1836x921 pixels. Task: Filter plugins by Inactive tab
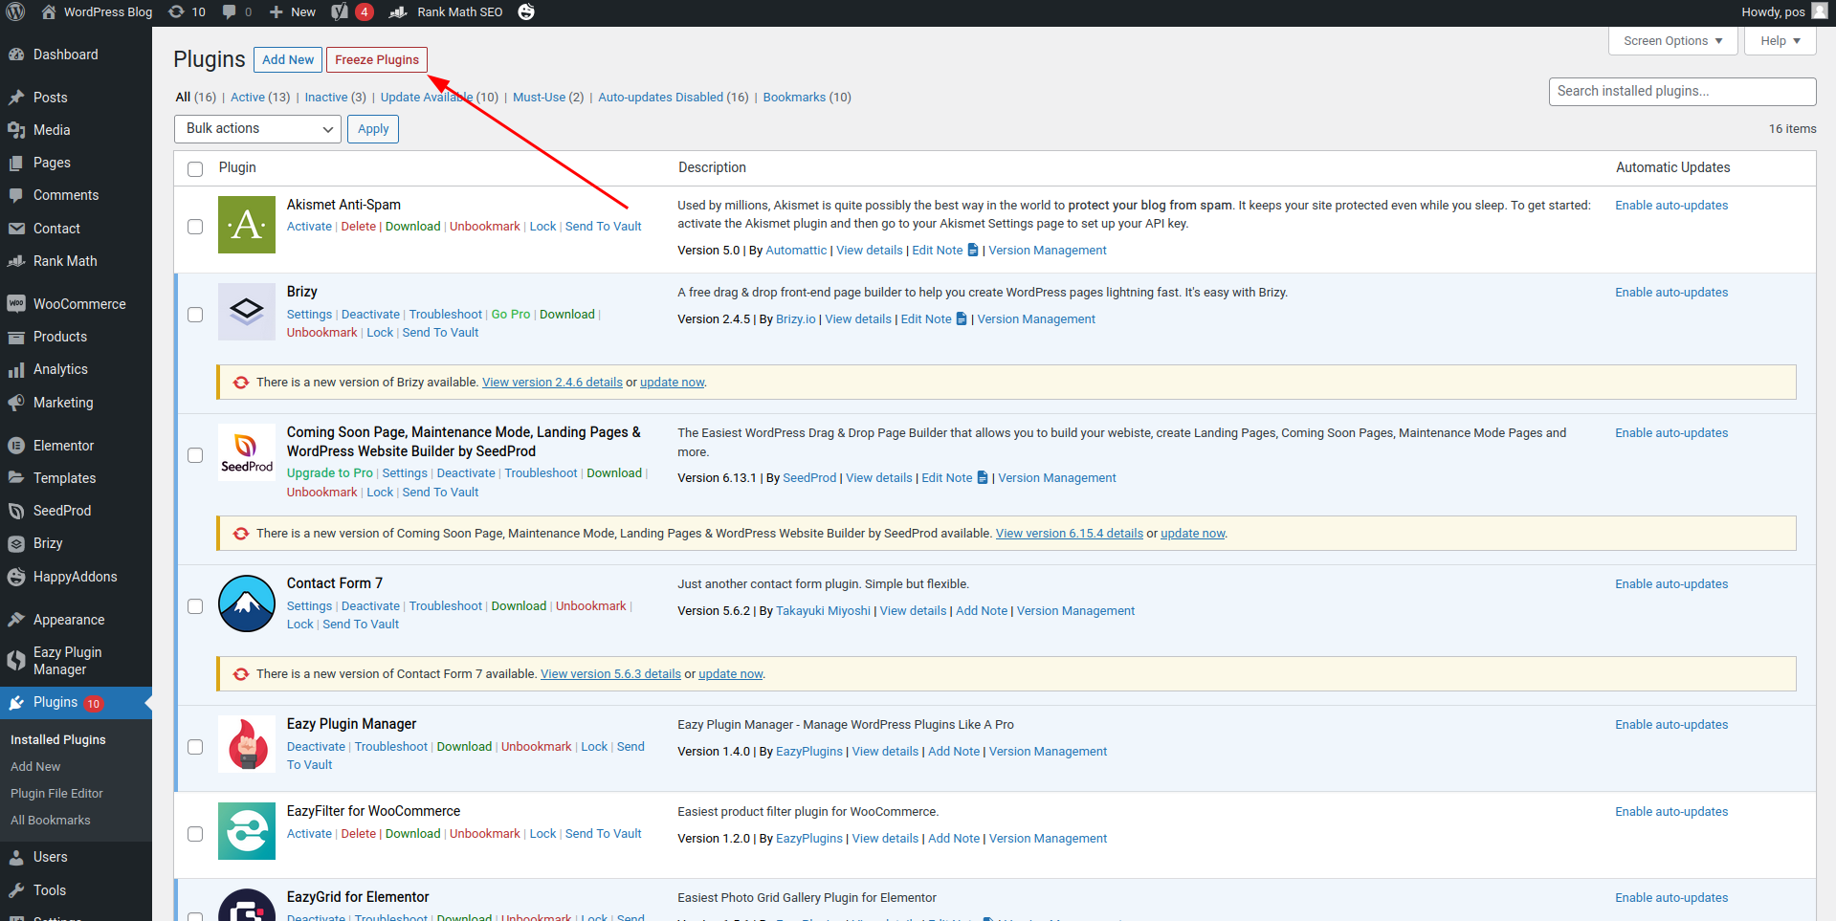[x=325, y=98]
